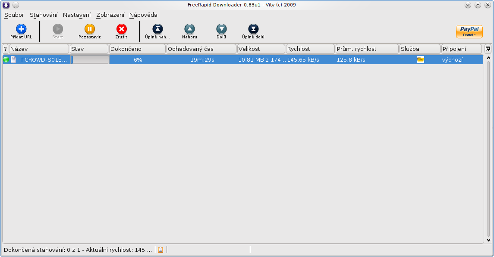Click the scrollbar up arrow

click(x=488, y=58)
